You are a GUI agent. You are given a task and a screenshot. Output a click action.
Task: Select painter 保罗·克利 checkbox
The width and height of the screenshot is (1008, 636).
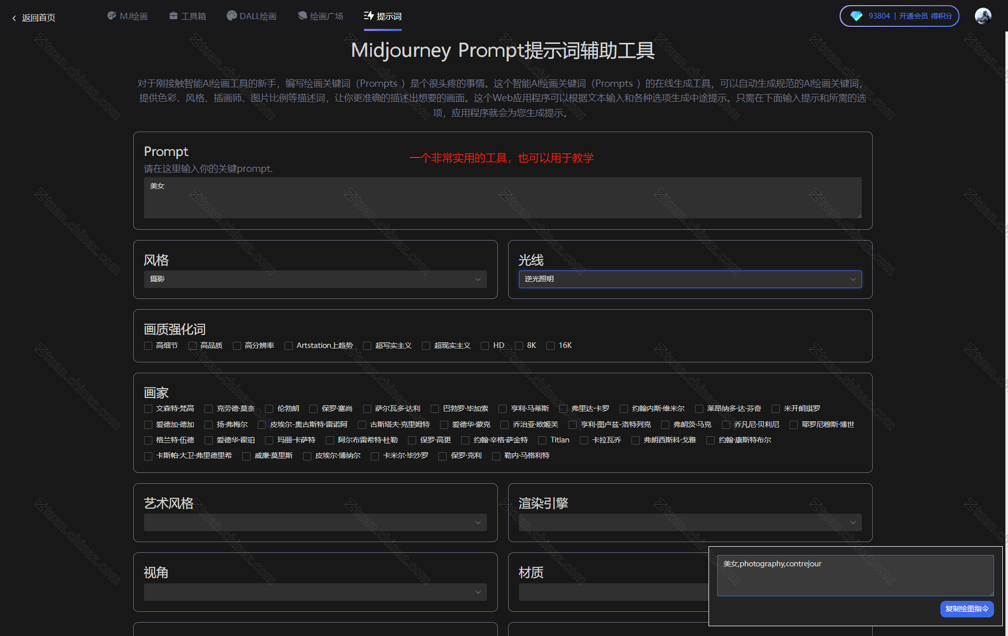pos(443,456)
